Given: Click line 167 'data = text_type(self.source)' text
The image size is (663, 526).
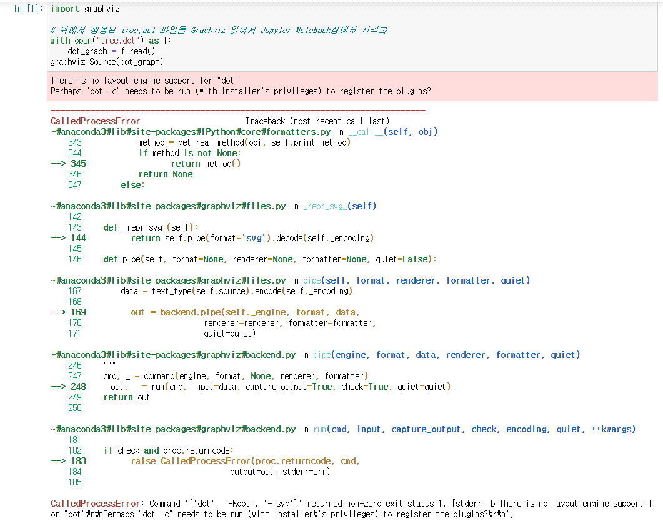Looking at the screenshot, I should [x=236, y=291].
